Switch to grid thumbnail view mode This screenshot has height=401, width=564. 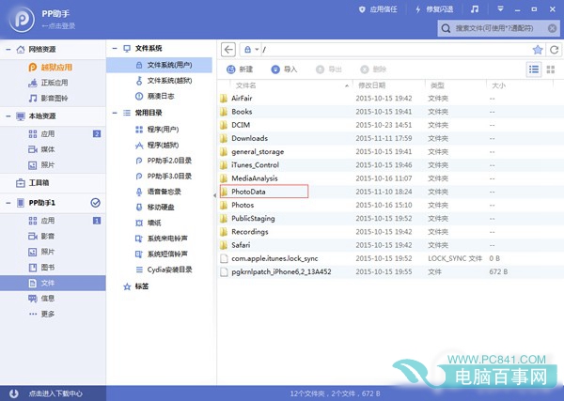point(551,69)
